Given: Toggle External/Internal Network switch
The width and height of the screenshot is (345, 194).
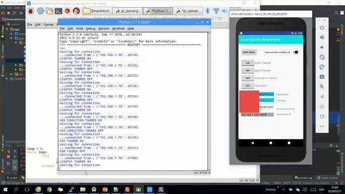Looking at the screenshot, I should (296, 52).
